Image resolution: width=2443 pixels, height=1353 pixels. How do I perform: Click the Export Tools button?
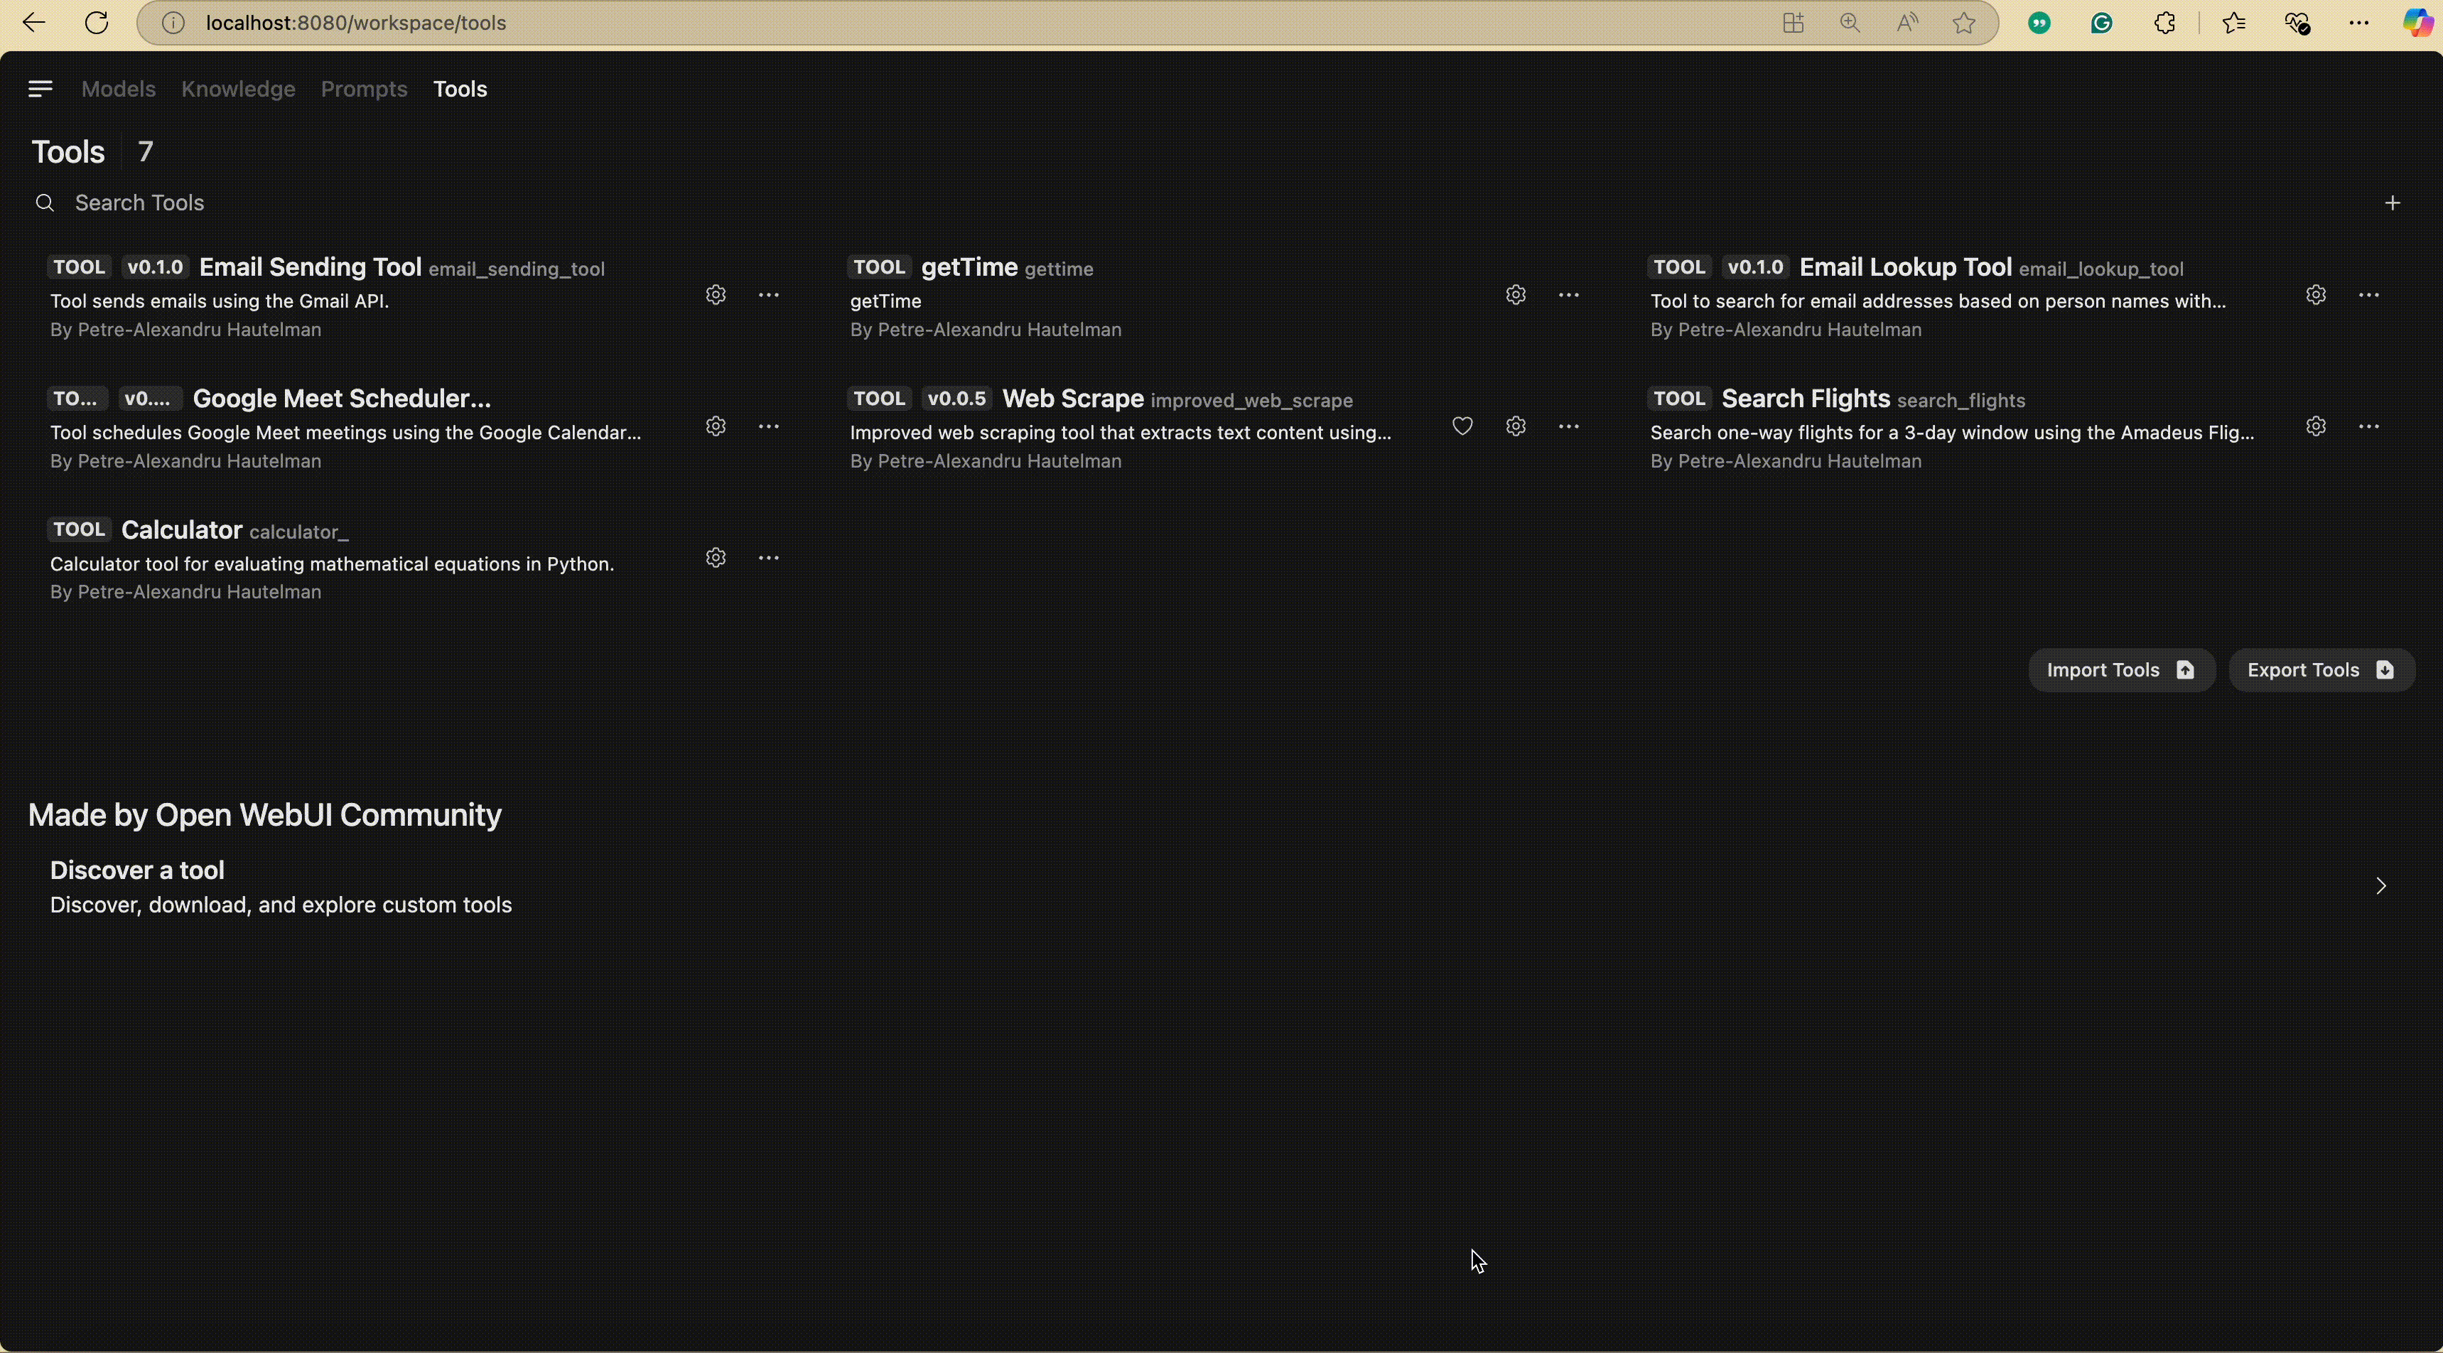pyautogui.click(x=2321, y=670)
